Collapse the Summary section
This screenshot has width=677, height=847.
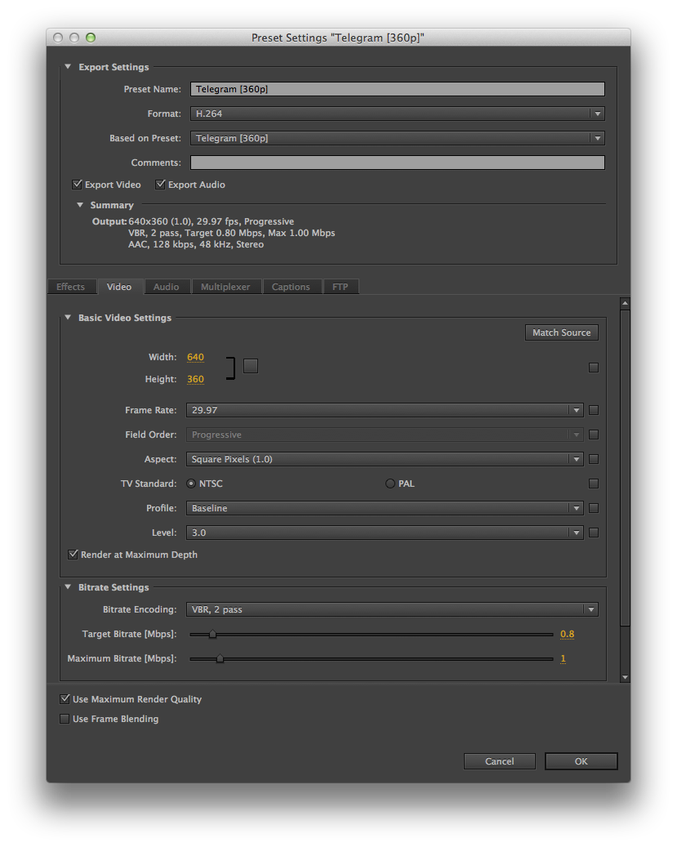[x=80, y=205]
